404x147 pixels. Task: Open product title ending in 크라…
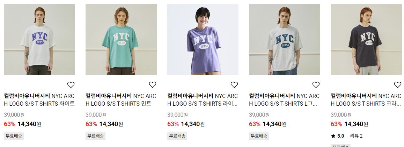tap(366, 100)
